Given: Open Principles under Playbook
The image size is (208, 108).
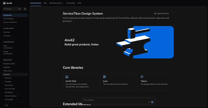Looking at the screenshot, I should coord(8,82).
